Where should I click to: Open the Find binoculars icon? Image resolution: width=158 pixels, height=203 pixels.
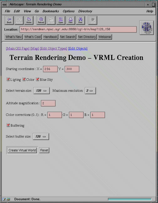coord(80,20)
